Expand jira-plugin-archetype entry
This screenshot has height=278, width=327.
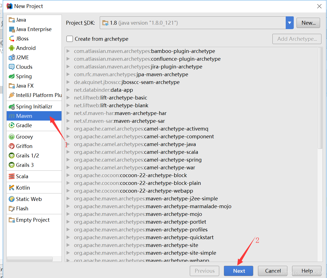click(68, 67)
